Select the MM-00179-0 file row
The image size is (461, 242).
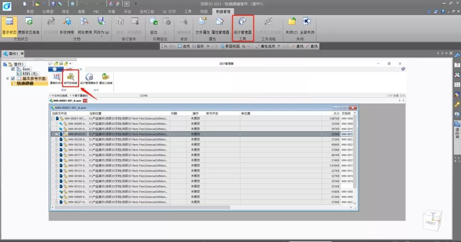pos(202,165)
